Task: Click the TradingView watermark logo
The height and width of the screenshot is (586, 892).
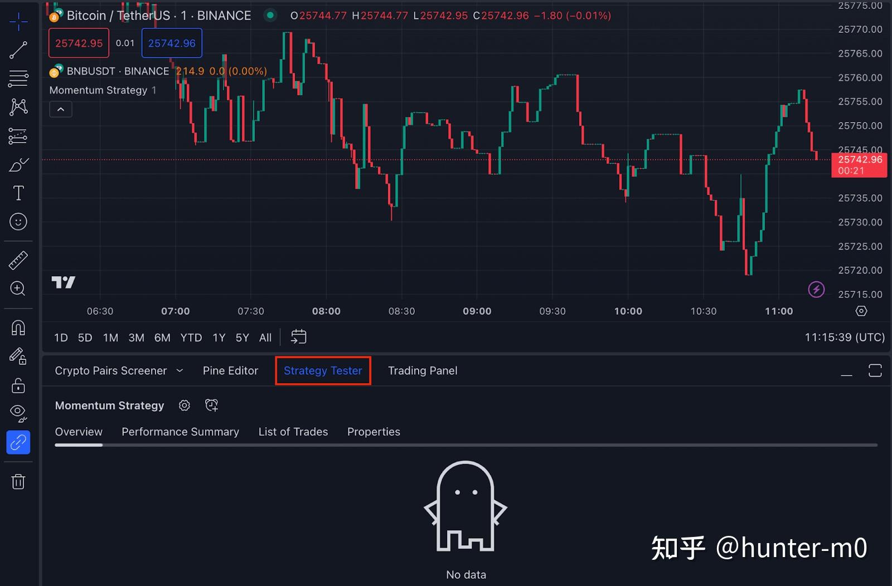Action: pos(64,282)
